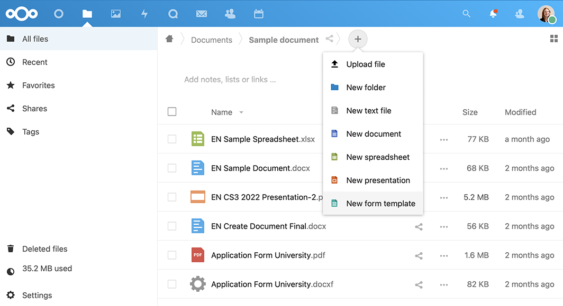The image size is (563, 306).
Task: Click the Add notes text field
Action: point(230,80)
